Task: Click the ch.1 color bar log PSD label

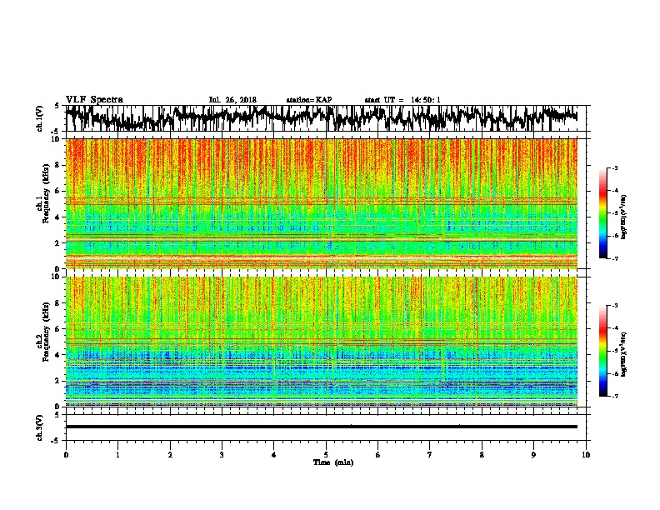Action: pos(624,217)
